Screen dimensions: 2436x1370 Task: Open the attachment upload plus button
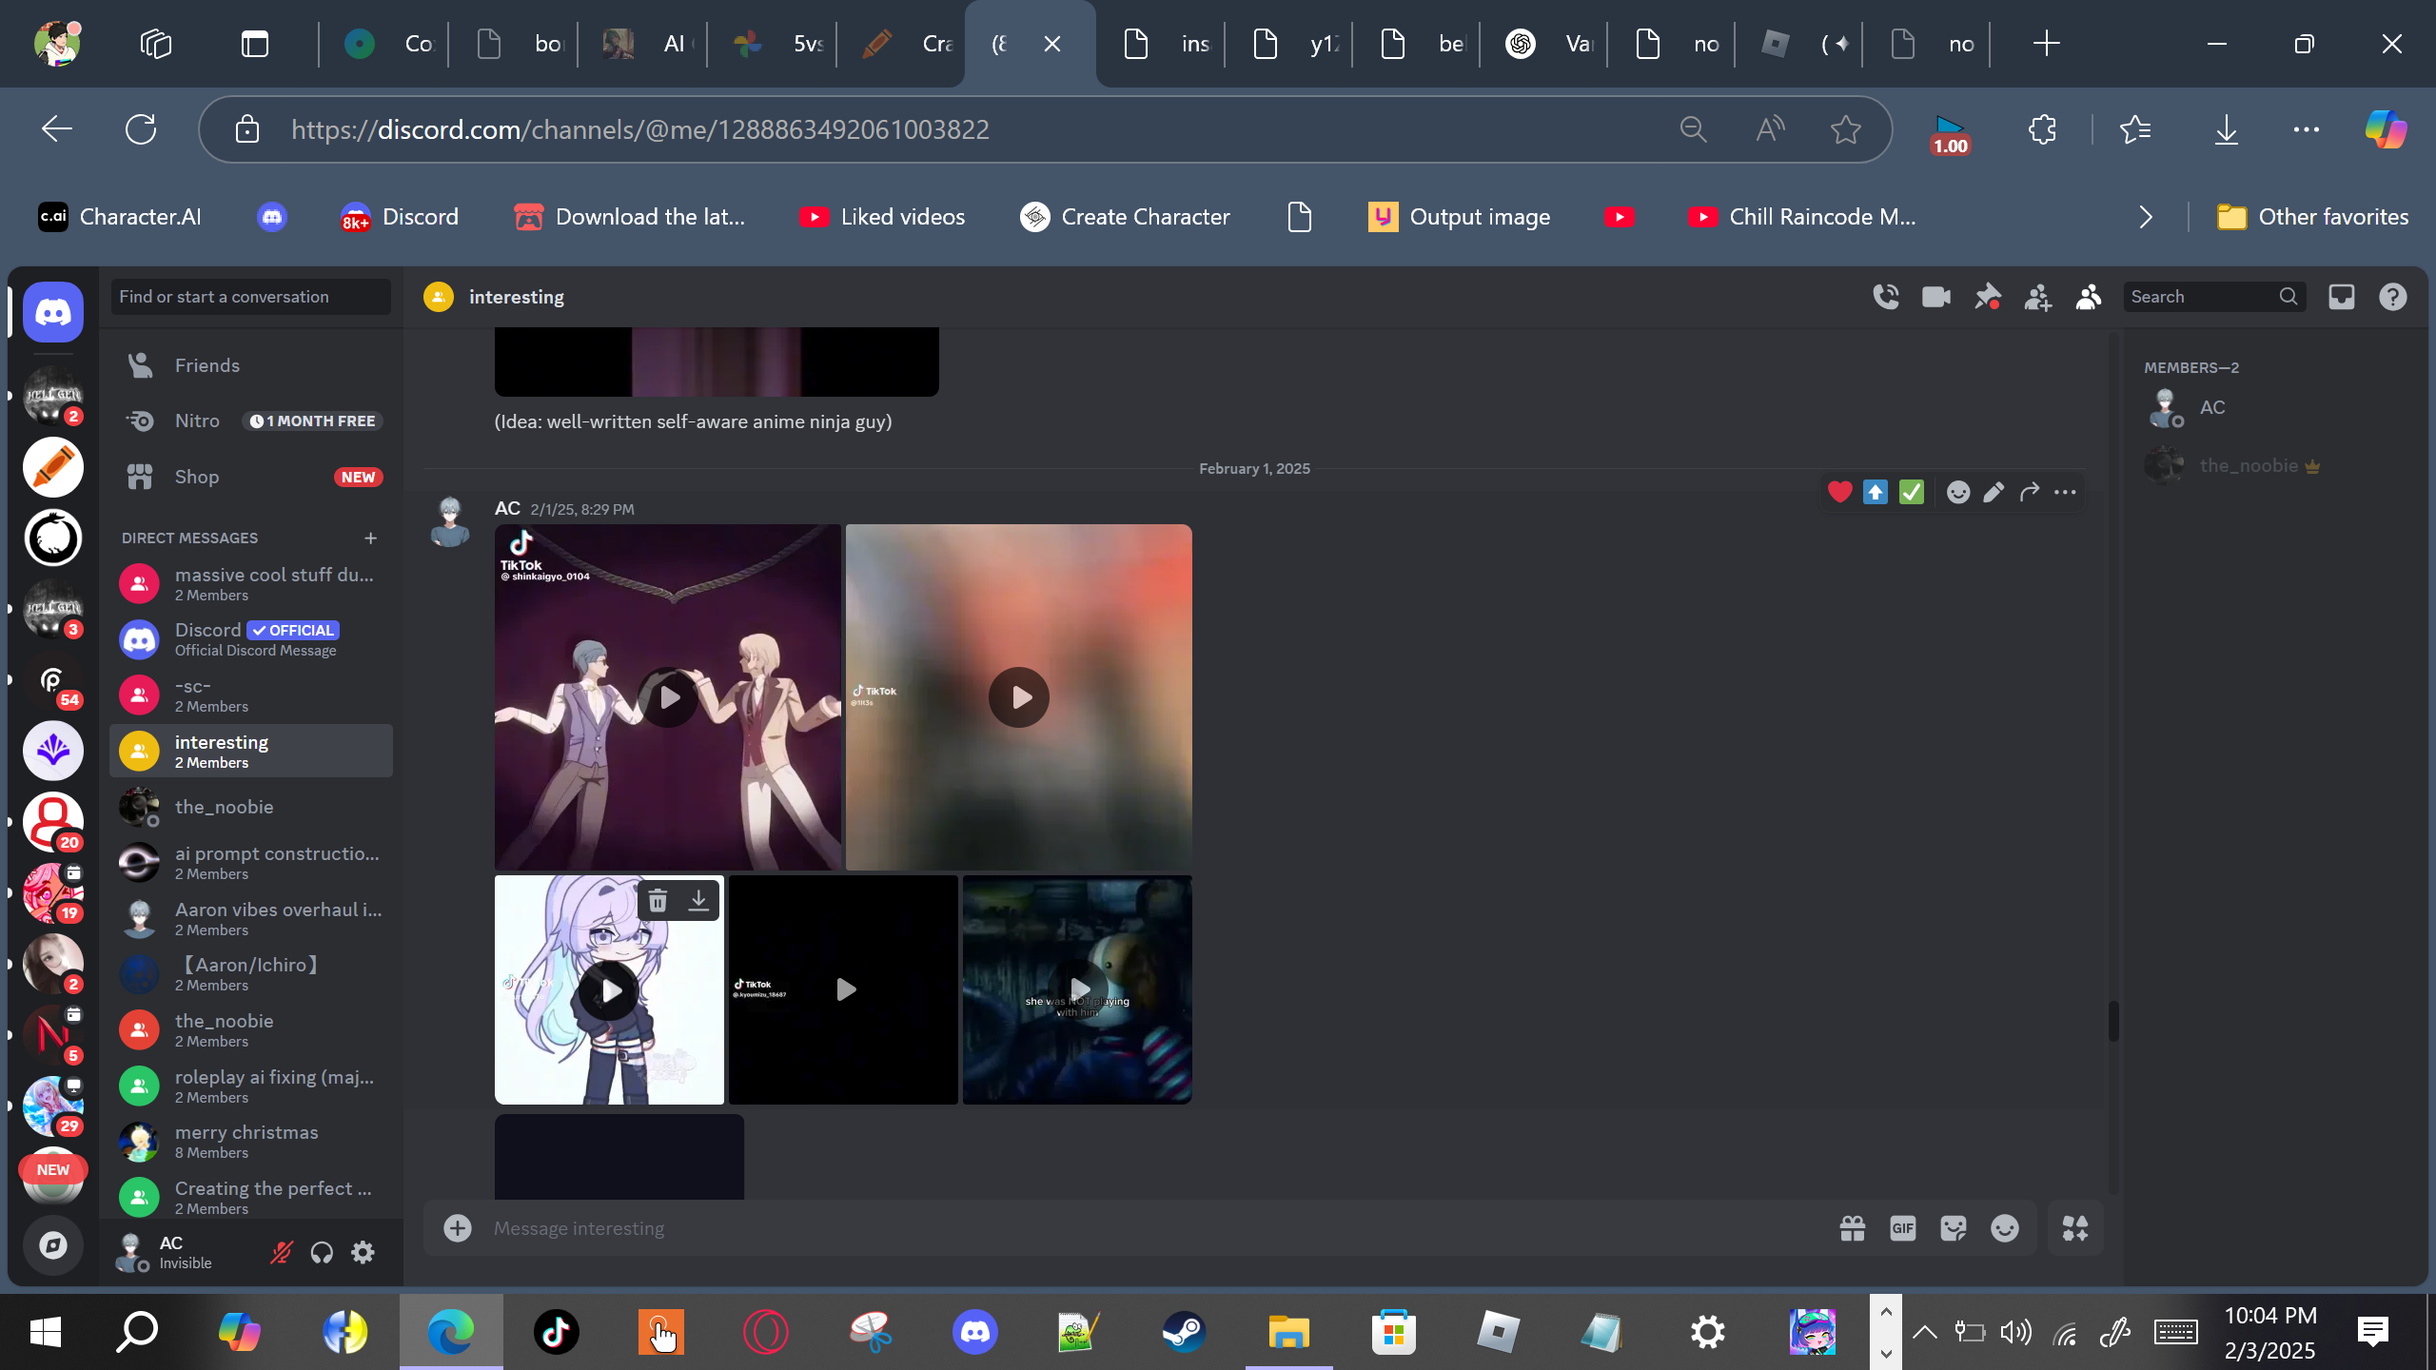pos(458,1228)
